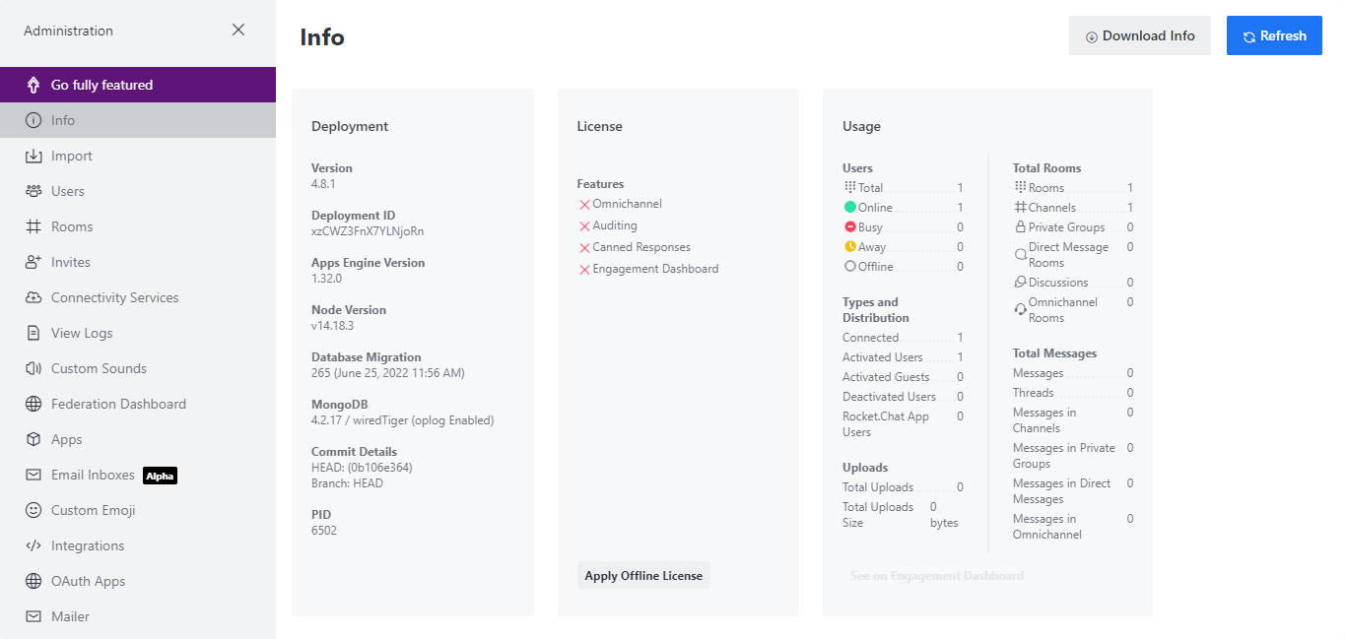Click the Mailer envelope icon
This screenshot has height=639, width=1346.
(x=34, y=616)
